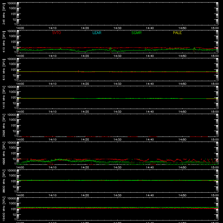This screenshot has width=223, height=223.
Task: Click 14:30 time label under 245 MHz panel
Action: 117,28
